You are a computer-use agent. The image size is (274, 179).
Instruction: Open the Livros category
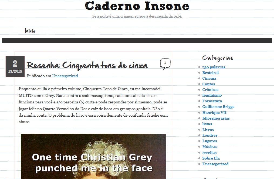pos(208,130)
